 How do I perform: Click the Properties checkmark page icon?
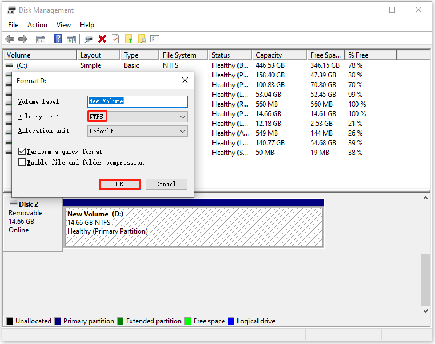tap(115, 39)
